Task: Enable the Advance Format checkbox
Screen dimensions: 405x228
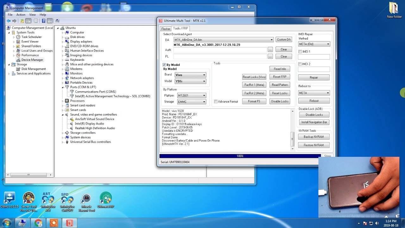Action: 216,102
